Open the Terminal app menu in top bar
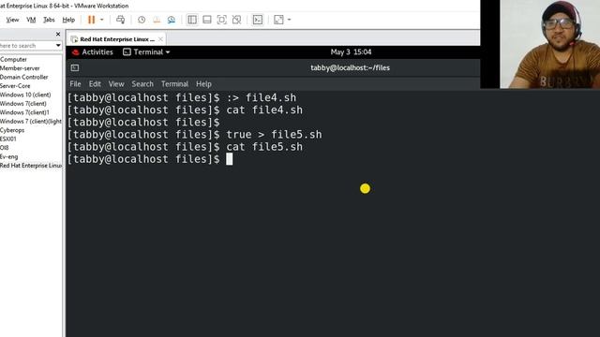 pos(146,52)
